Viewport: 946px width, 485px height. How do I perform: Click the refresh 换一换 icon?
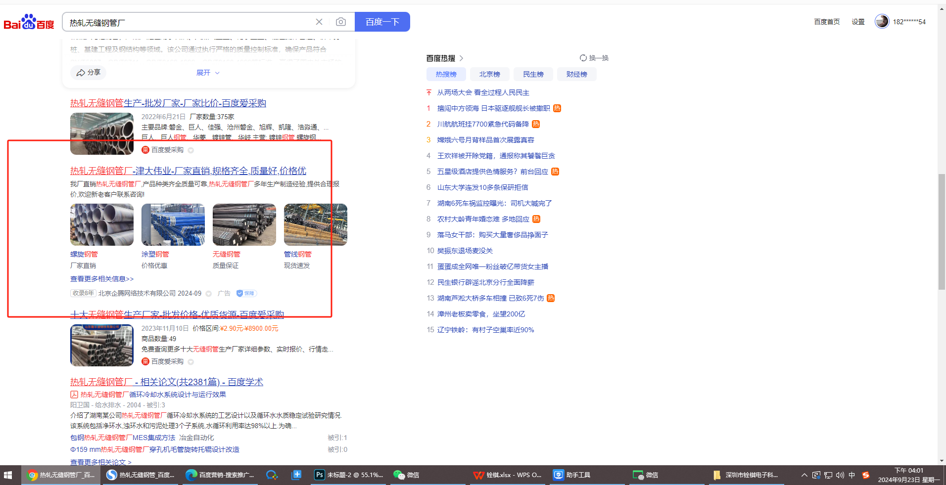tap(583, 58)
